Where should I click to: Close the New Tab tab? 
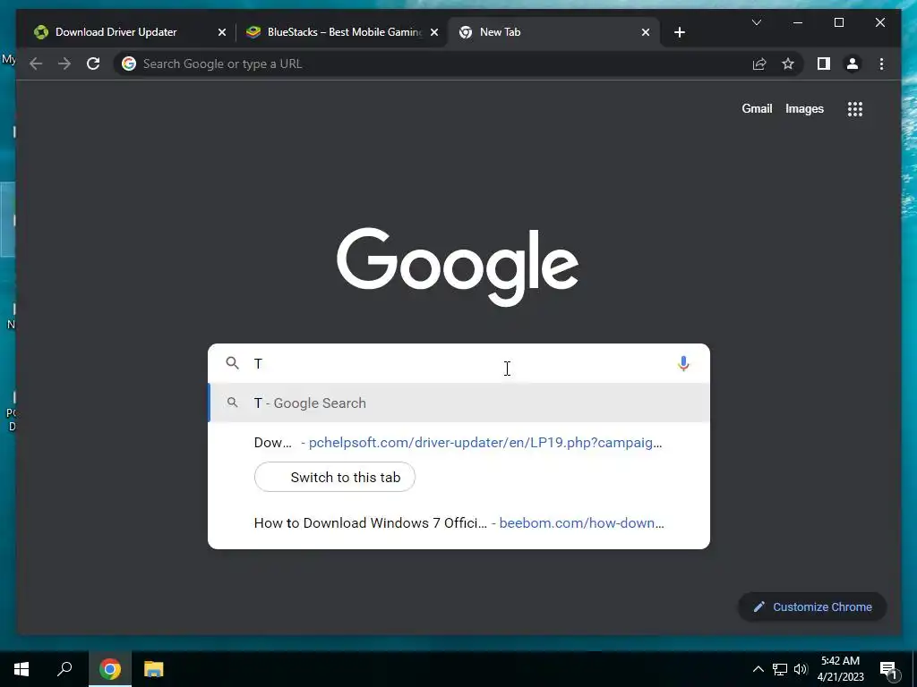(x=646, y=32)
